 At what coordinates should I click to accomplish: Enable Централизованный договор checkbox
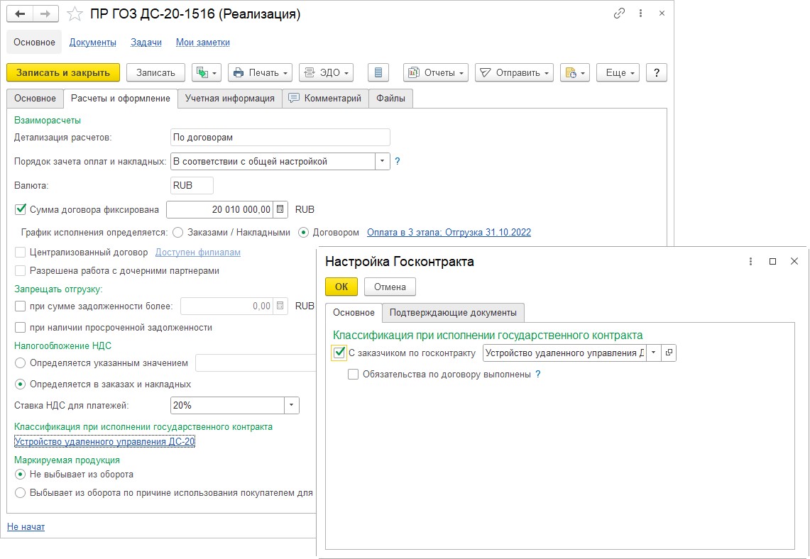[x=21, y=253]
